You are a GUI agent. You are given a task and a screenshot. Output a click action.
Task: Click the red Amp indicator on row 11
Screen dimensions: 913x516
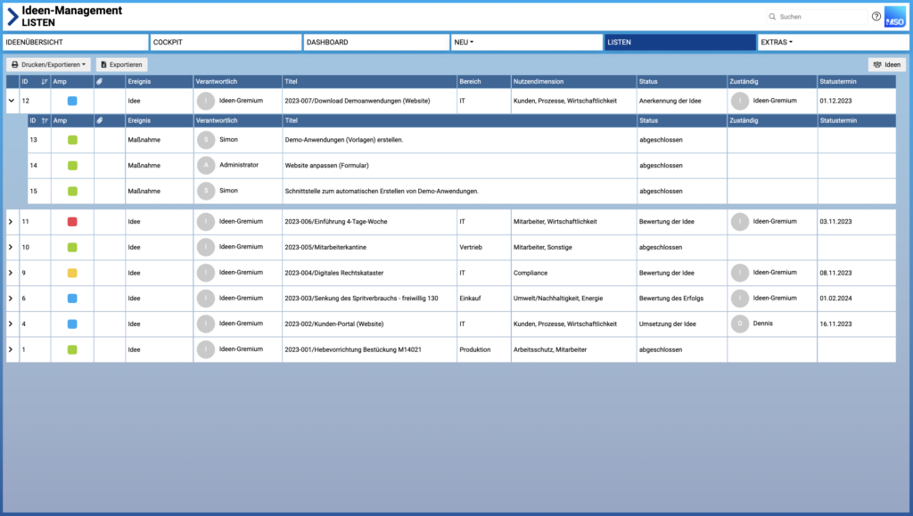click(x=72, y=221)
